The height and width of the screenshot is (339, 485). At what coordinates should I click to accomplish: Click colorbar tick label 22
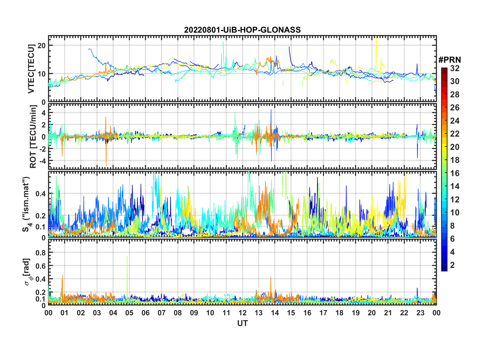(455, 134)
